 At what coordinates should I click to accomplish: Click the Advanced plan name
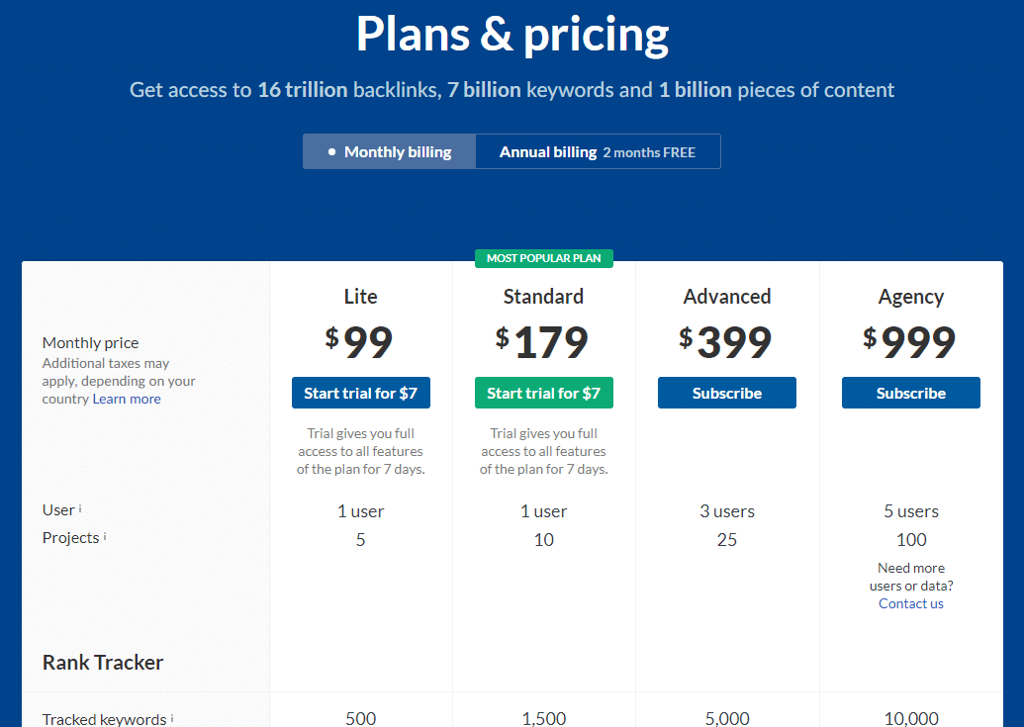(x=726, y=297)
